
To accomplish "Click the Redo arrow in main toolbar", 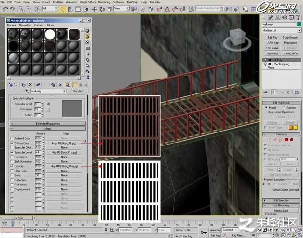I will pos(13,9).
